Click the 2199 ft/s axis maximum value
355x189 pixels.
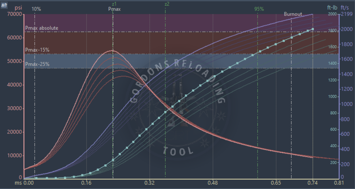click(x=347, y=14)
